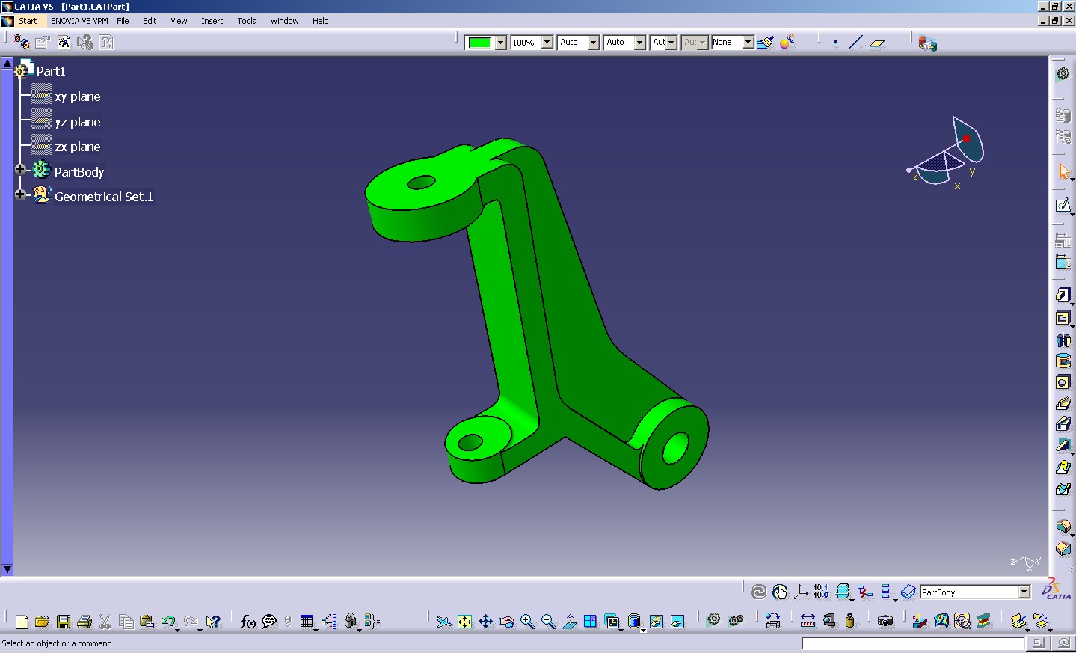Click the Multi-view quad window icon
This screenshot has width=1076, height=653.
tap(591, 622)
